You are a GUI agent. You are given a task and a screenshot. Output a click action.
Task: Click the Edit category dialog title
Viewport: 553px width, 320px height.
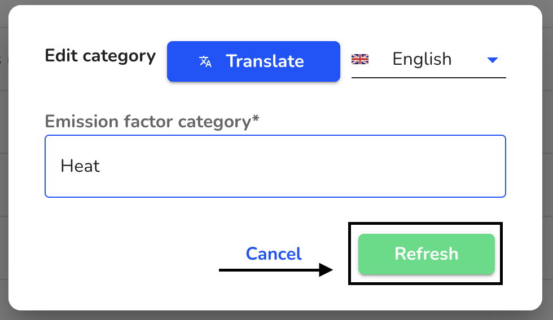click(x=100, y=56)
